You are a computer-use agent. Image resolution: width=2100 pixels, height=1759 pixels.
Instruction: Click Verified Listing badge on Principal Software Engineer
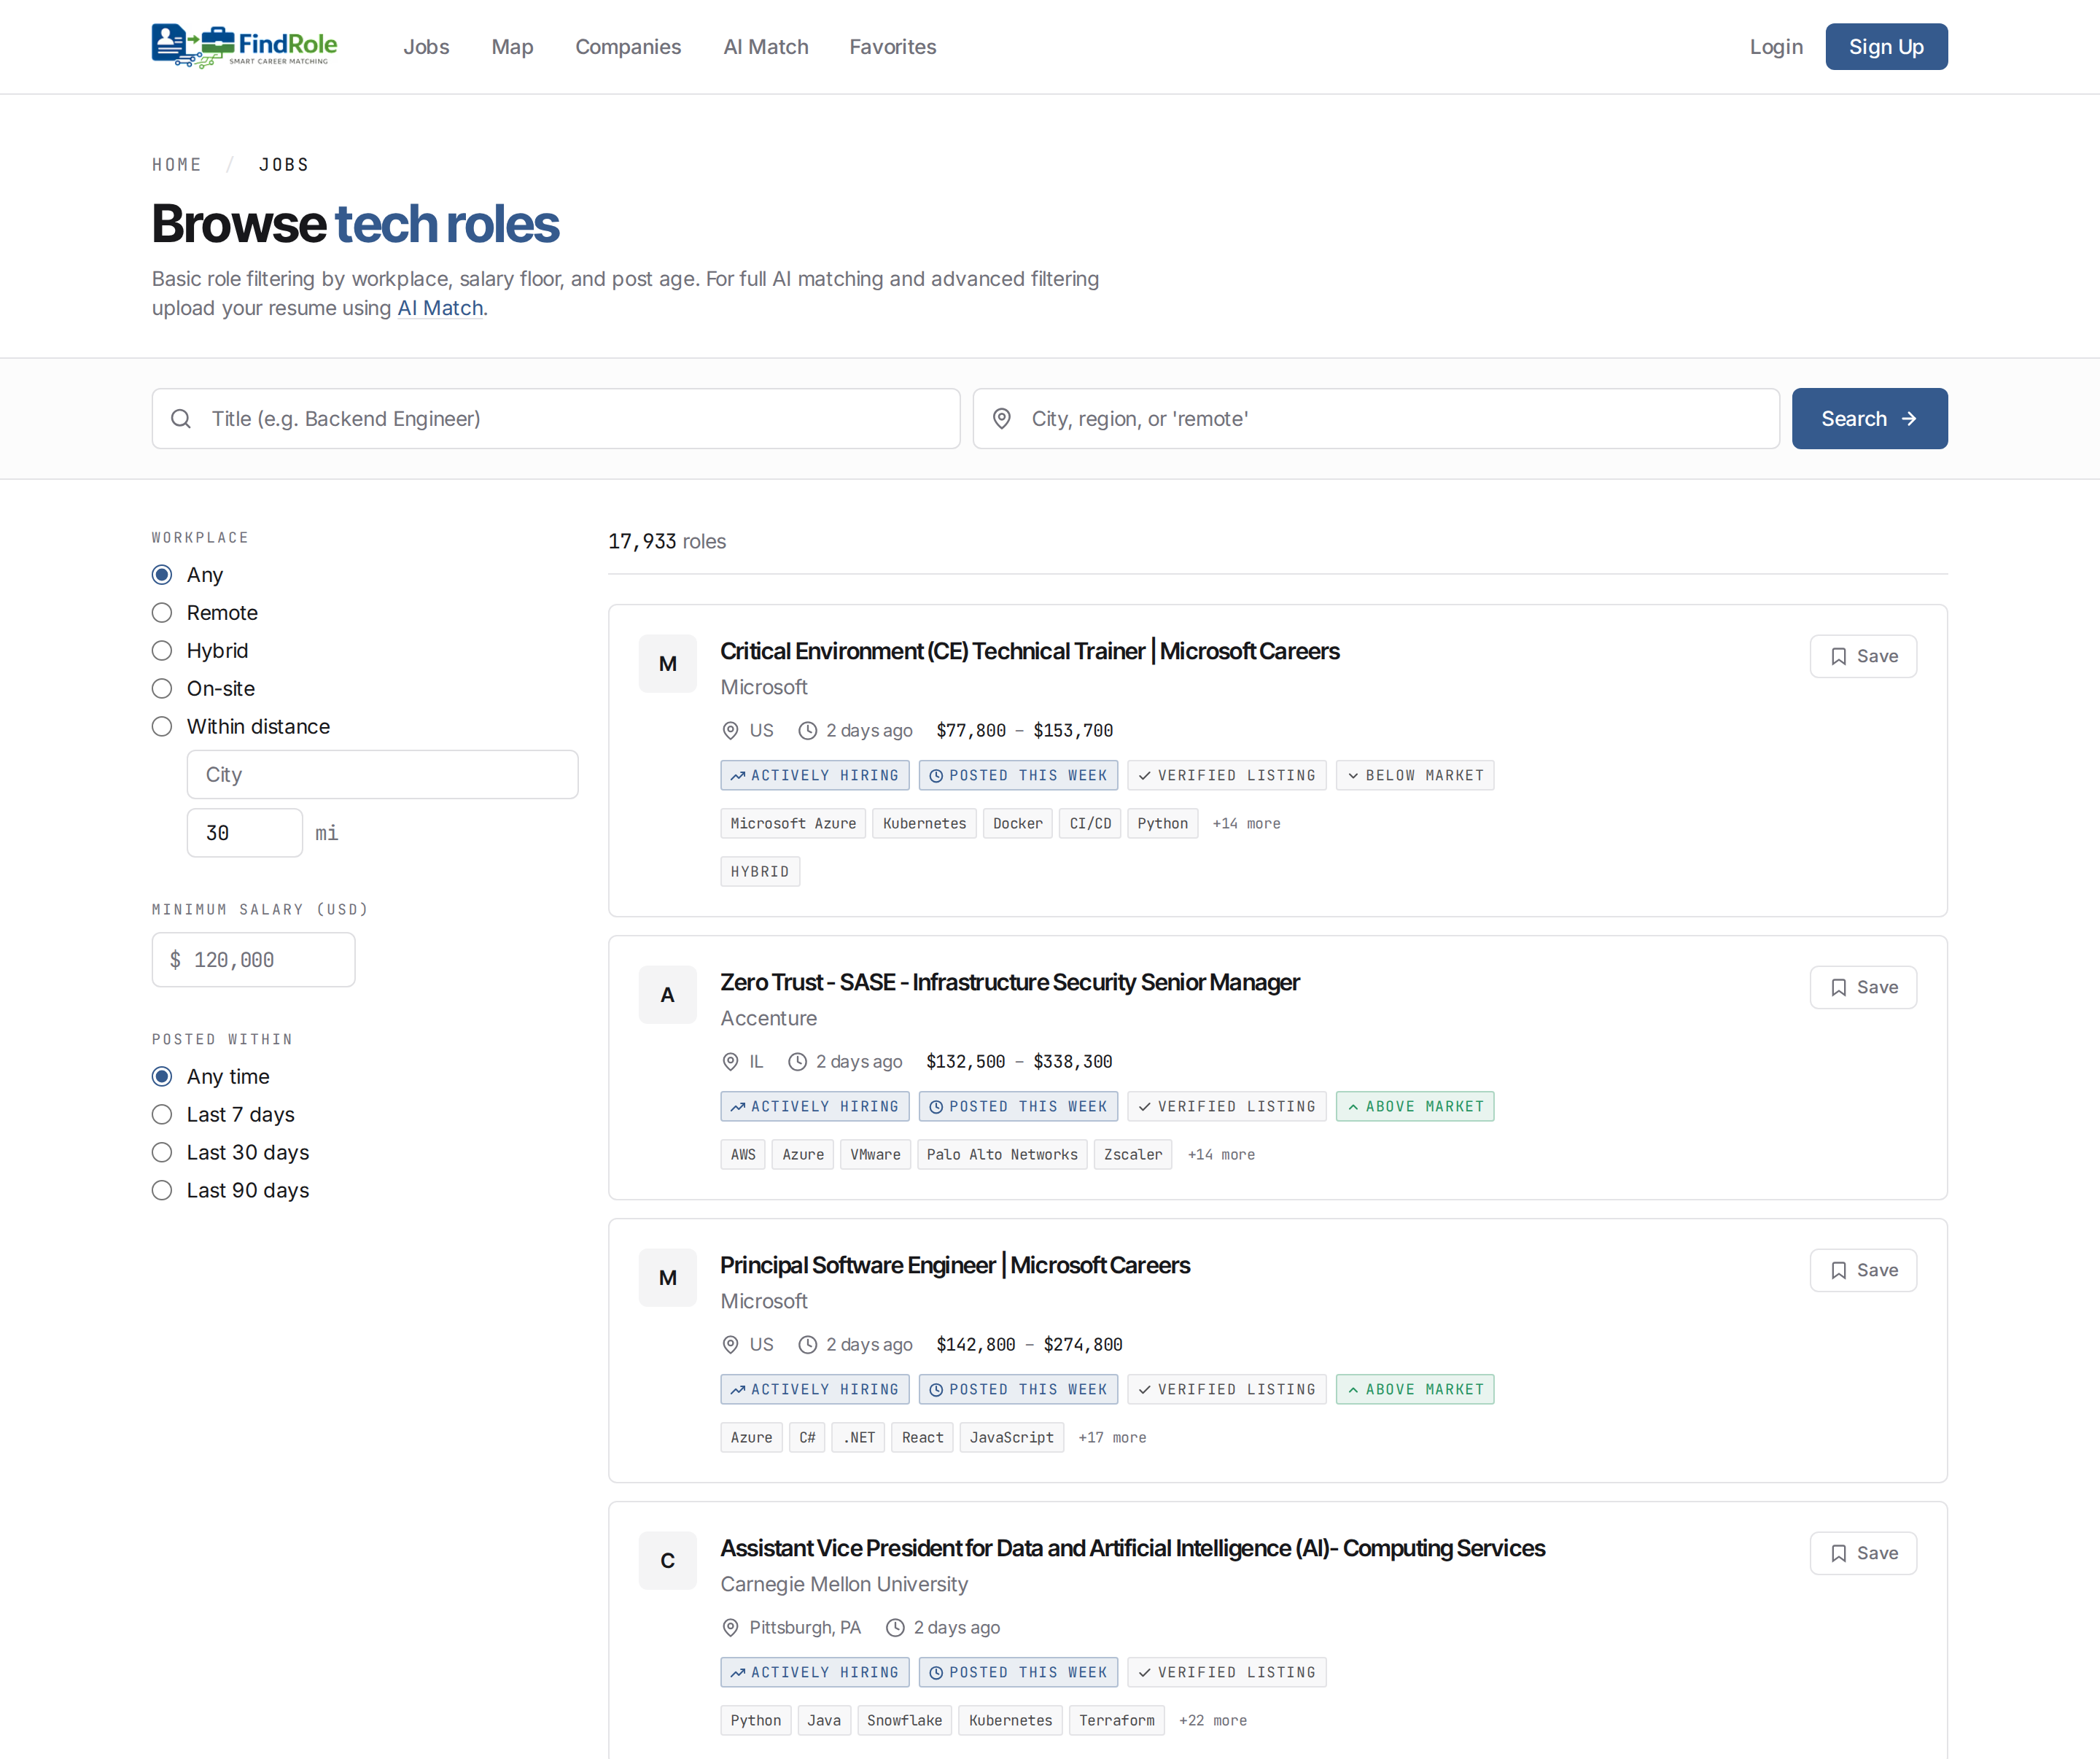click(x=1227, y=1390)
